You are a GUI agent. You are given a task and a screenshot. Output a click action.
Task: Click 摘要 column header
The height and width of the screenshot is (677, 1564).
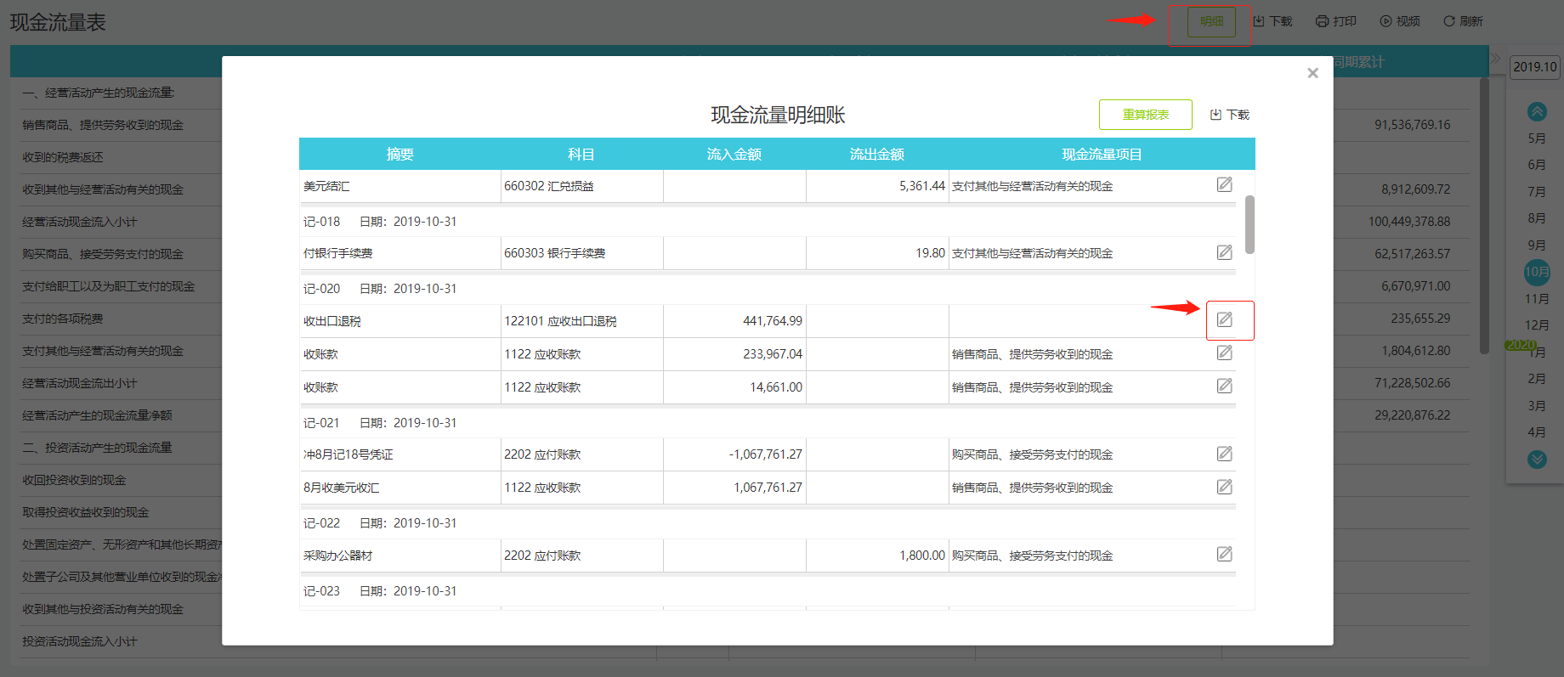(399, 154)
